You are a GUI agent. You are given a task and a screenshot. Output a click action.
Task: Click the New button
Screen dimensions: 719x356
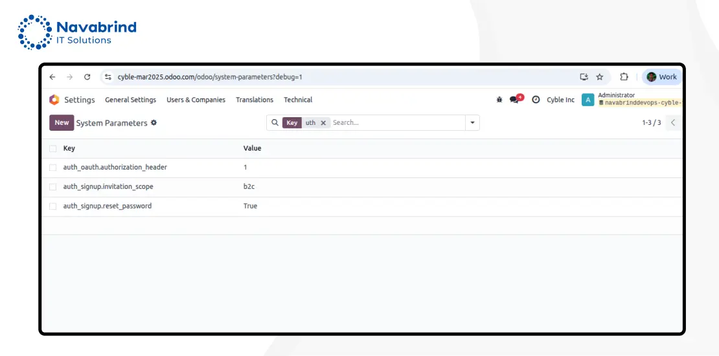(62, 123)
